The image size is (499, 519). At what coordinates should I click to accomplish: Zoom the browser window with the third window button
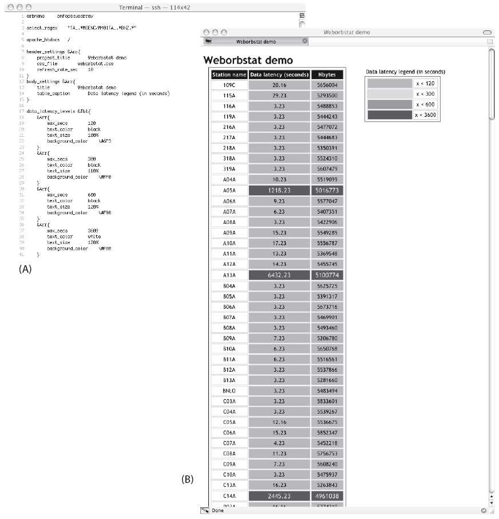[x=224, y=33]
